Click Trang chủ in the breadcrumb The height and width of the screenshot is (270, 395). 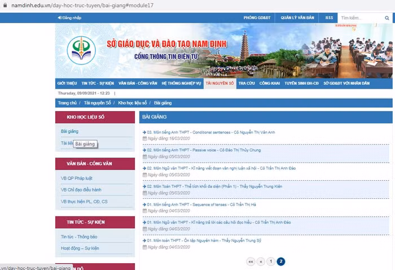coord(67,103)
